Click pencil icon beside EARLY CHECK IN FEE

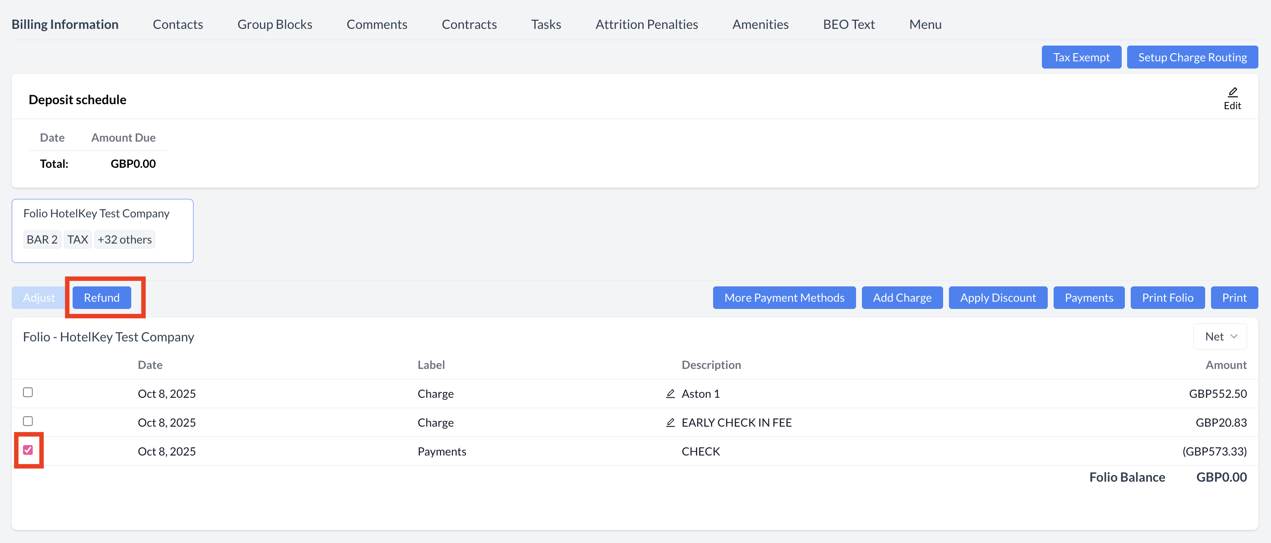tap(670, 423)
